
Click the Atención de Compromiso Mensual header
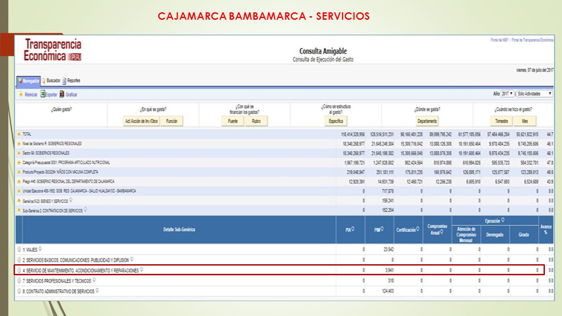pos(466,235)
